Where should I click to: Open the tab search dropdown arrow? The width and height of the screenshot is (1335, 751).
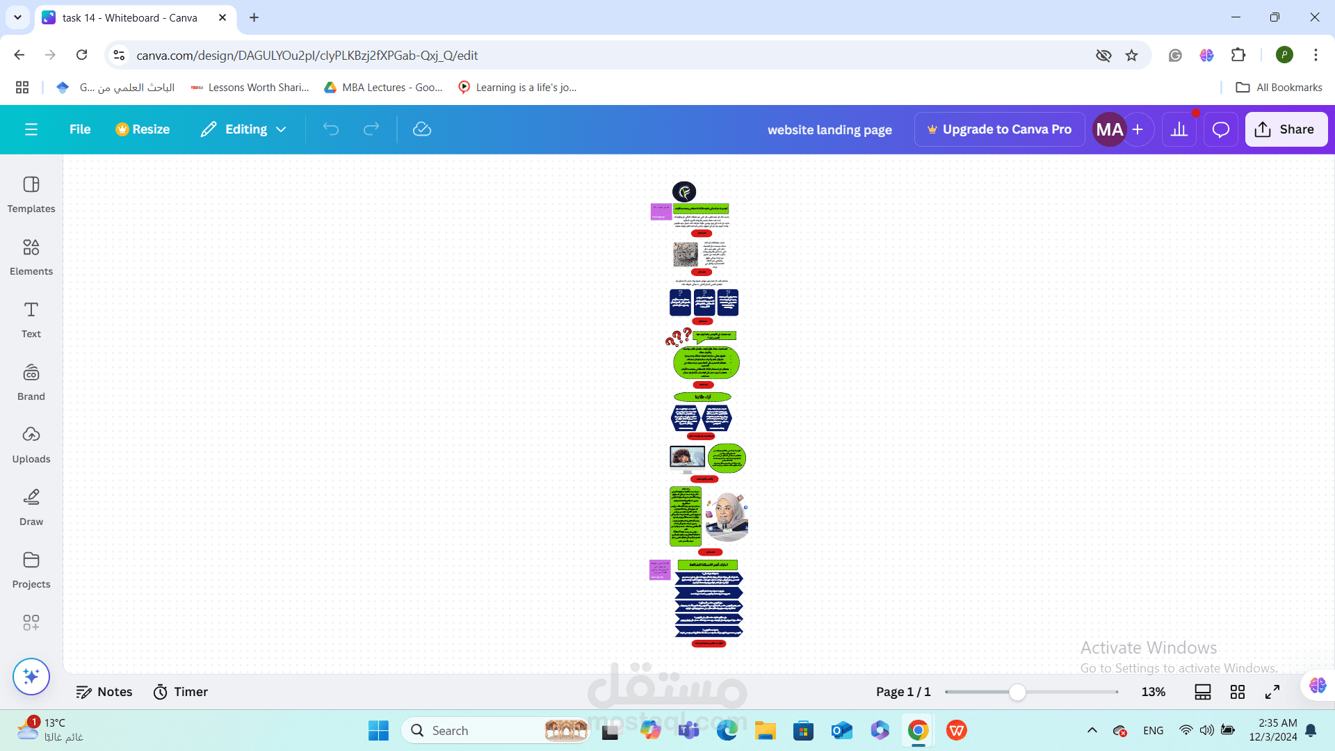pos(17,17)
